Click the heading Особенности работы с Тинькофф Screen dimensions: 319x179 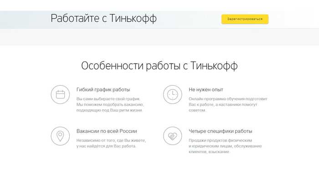[159, 66]
